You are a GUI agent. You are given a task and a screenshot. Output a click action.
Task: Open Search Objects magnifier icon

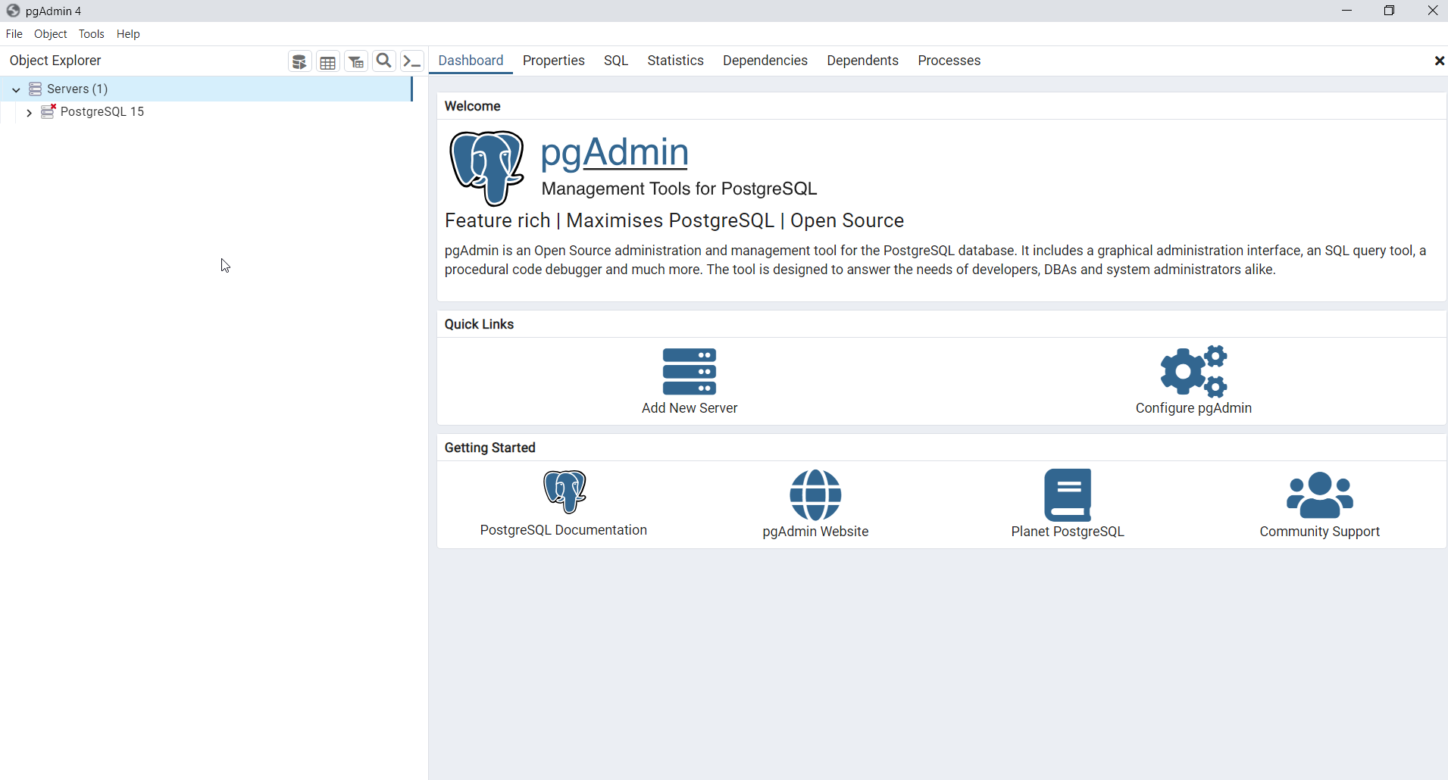tap(384, 61)
